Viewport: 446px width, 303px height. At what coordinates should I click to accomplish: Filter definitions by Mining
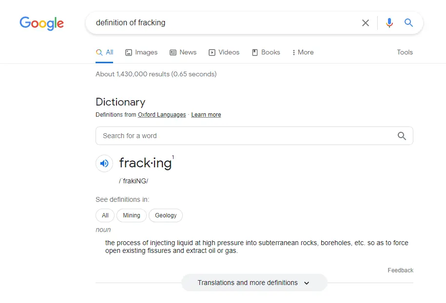[x=131, y=215]
